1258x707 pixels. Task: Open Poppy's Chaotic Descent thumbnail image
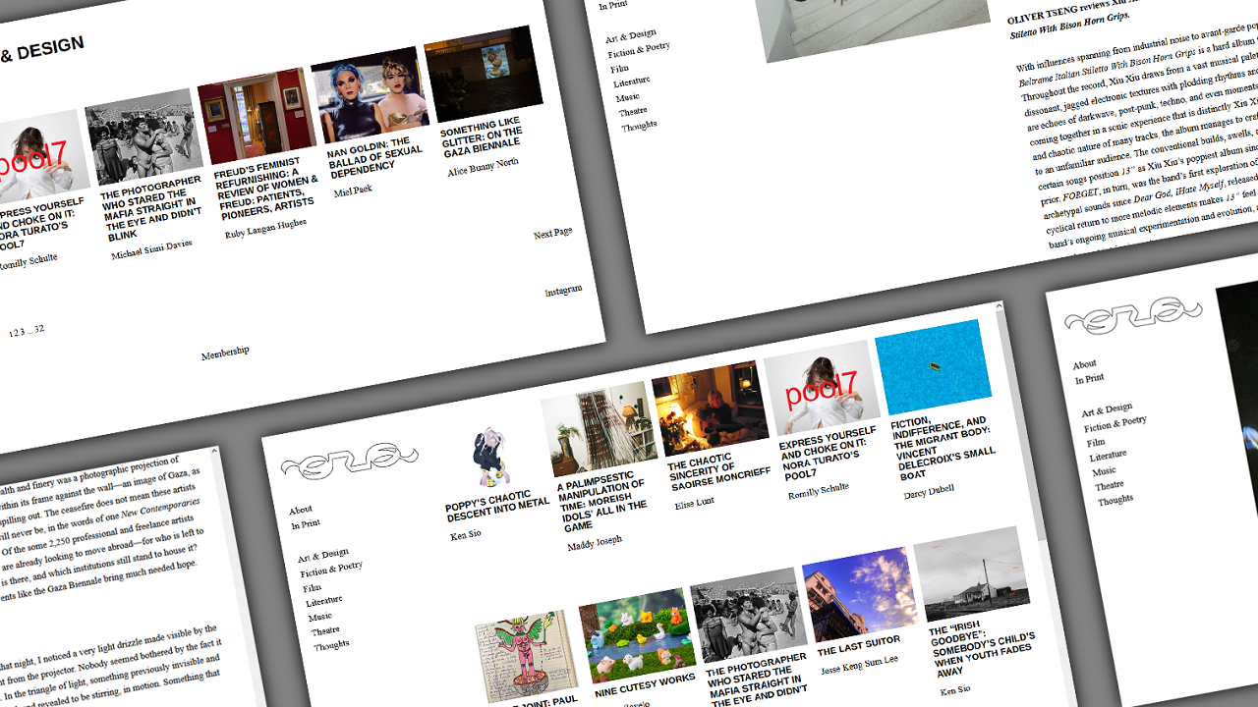point(487,455)
